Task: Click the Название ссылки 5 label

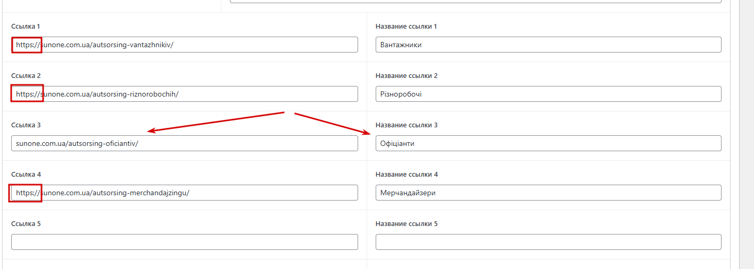Action: [407, 224]
